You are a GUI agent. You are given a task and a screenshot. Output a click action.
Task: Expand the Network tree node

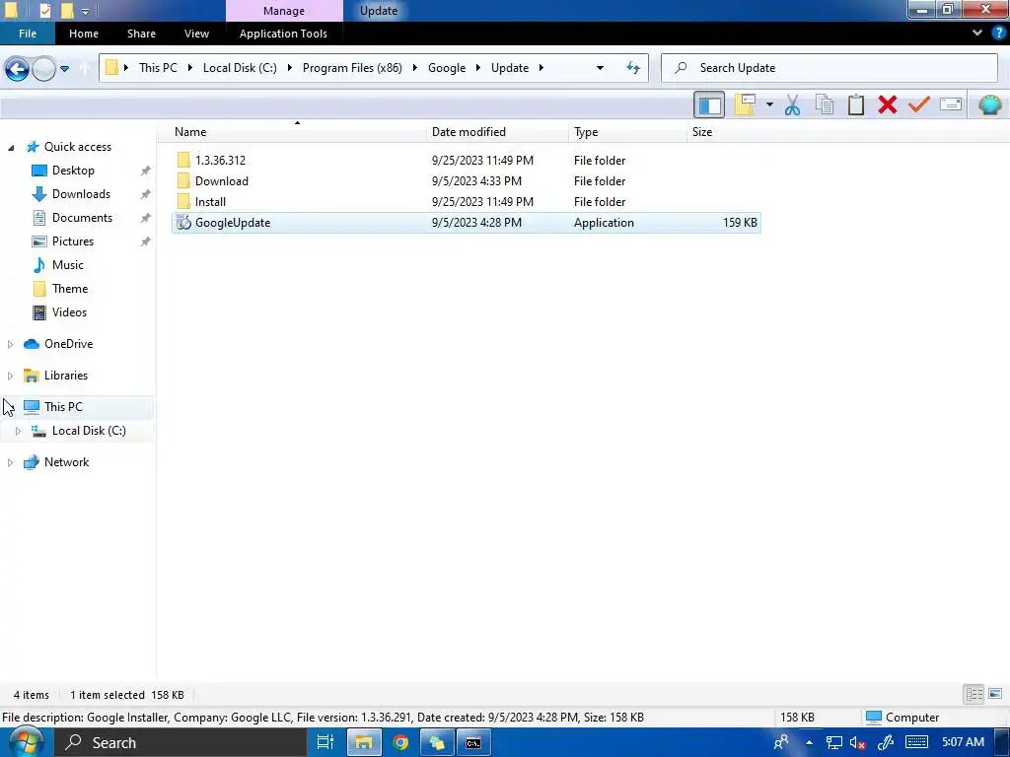[x=10, y=463]
